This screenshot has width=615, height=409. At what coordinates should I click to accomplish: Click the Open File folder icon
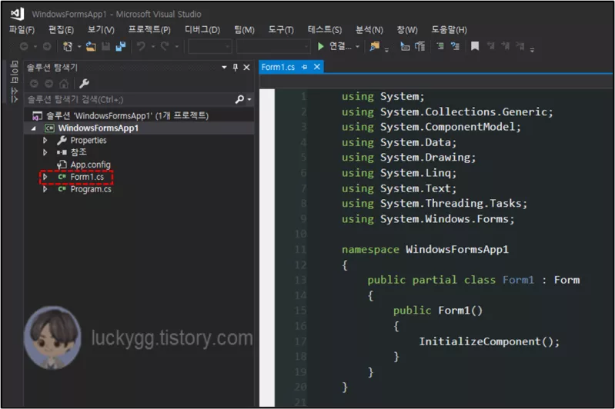[x=91, y=47]
